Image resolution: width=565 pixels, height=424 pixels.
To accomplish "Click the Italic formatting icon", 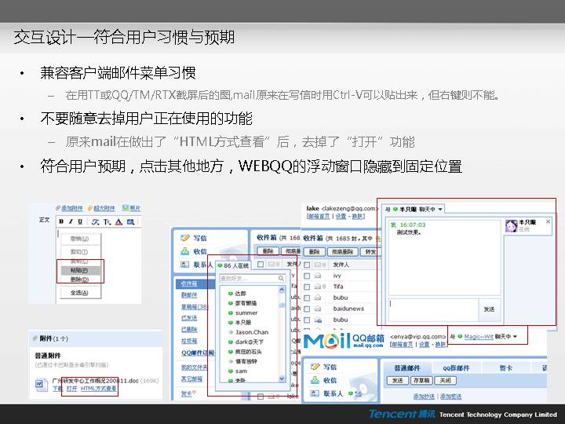I will pyautogui.click(x=70, y=222).
